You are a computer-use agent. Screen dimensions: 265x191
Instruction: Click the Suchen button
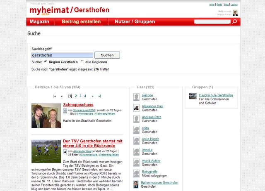click(107, 55)
